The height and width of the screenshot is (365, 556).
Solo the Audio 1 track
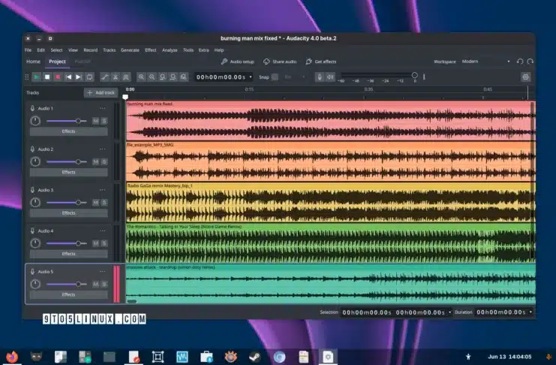(x=104, y=121)
